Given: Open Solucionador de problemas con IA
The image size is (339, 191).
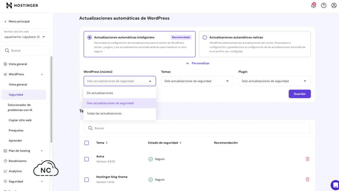Looking at the screenshot, I should [20, 108].
